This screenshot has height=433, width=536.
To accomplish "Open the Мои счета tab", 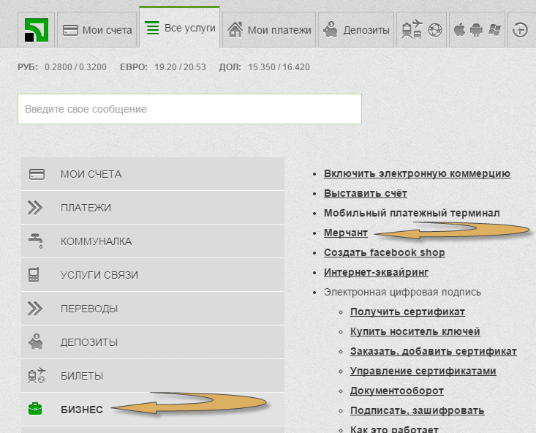I will point(97,30).
